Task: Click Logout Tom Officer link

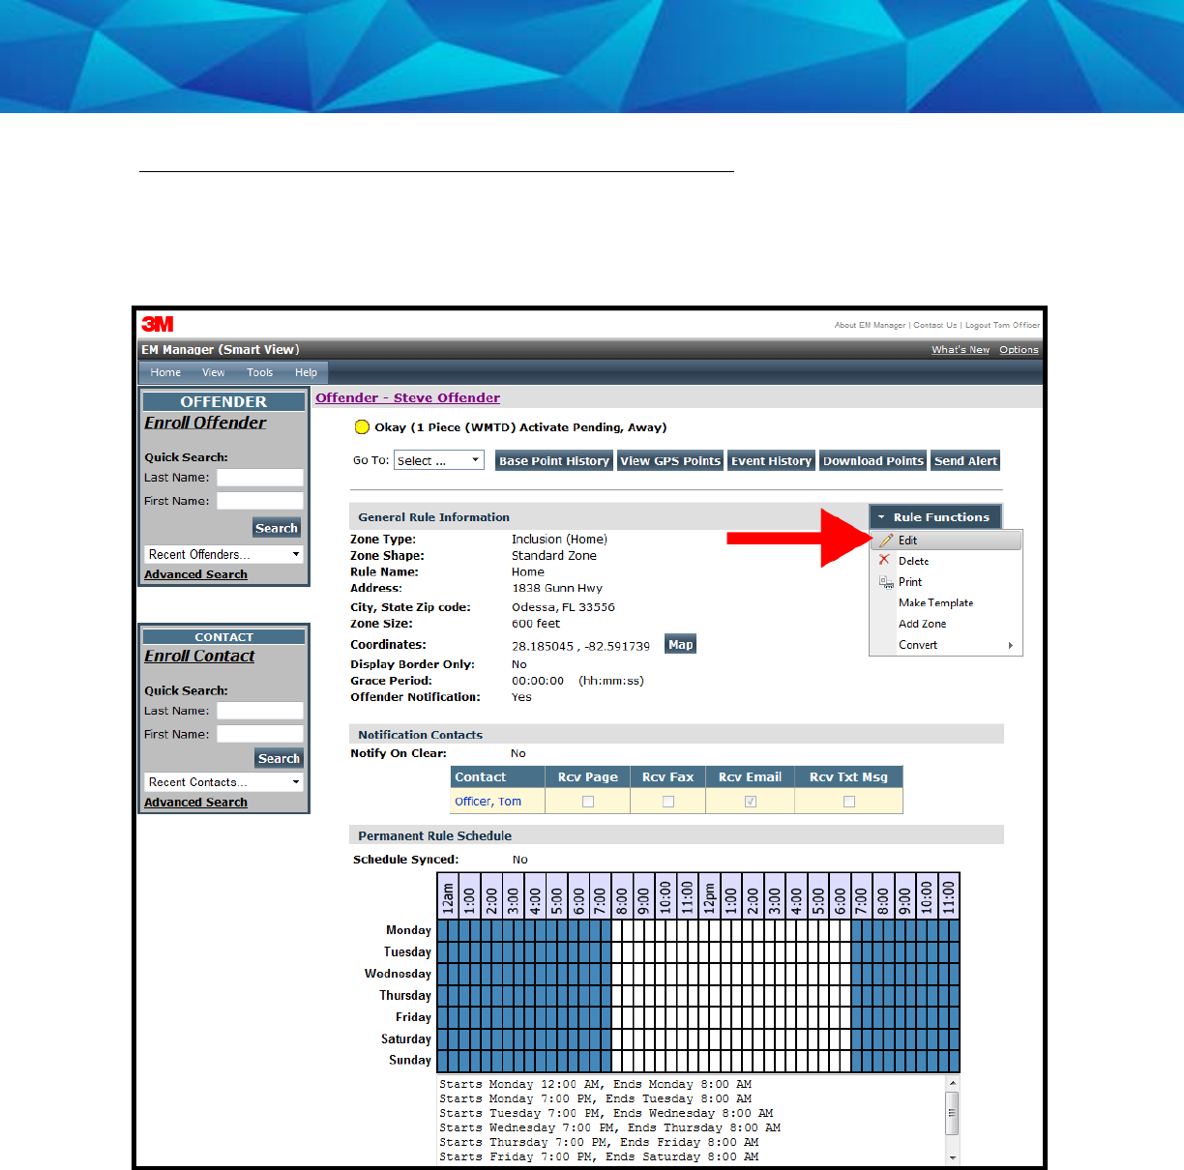Action: [1002, 325]
